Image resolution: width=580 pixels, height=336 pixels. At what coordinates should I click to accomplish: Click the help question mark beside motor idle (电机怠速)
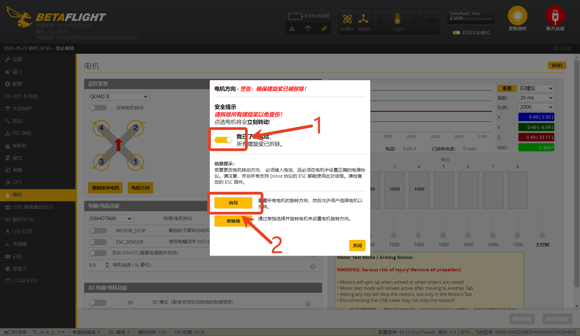[313, 267]
